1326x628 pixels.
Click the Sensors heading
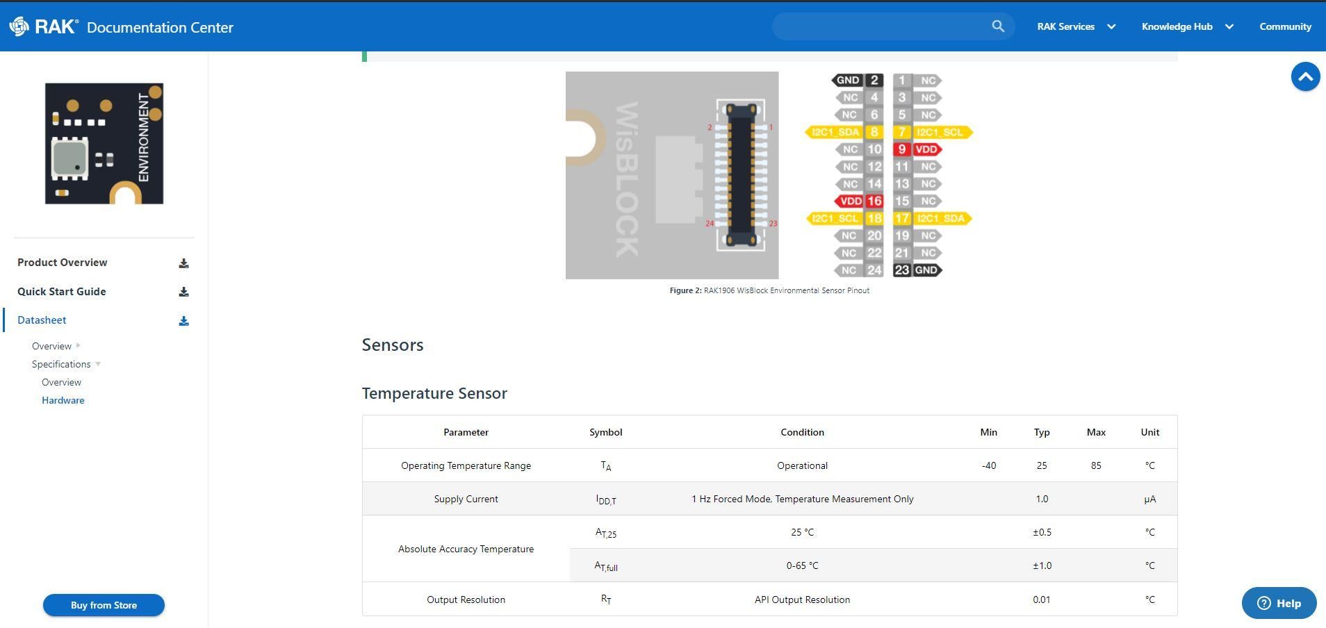(393, 345)
